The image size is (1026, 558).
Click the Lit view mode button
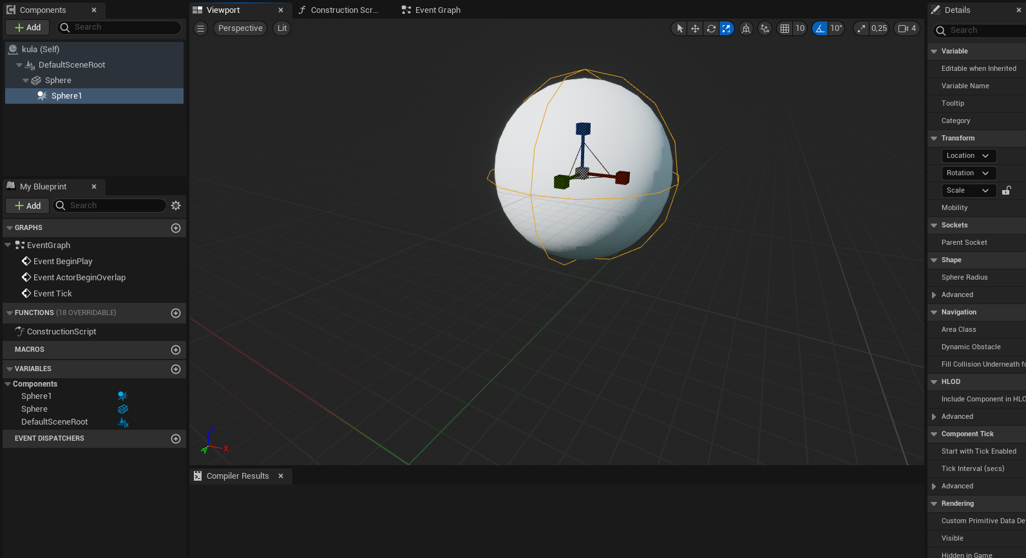click(x=282, y=28)
